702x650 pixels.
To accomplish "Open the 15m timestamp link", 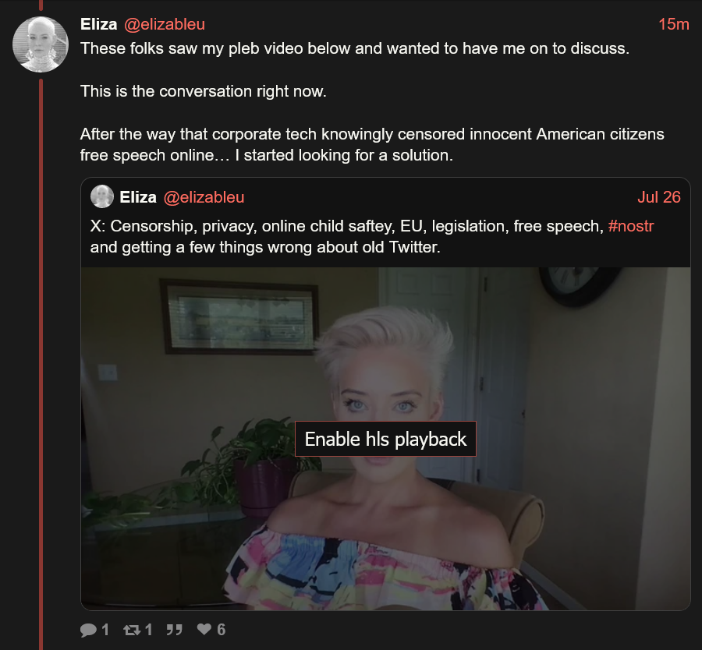I will [x=674, y=24].
